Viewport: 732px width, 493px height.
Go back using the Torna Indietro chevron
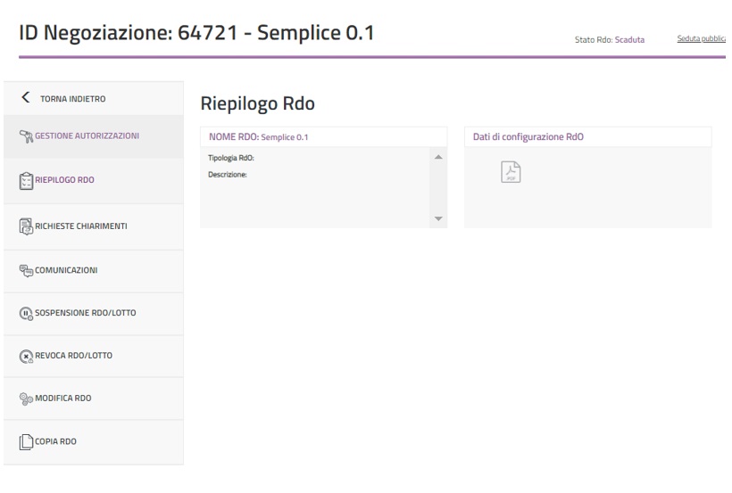pyautogui.click(x=24, y=97)
